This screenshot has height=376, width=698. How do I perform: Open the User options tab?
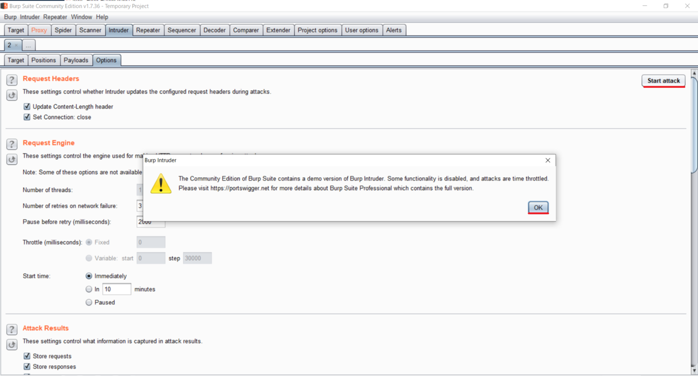click(362, 30)
